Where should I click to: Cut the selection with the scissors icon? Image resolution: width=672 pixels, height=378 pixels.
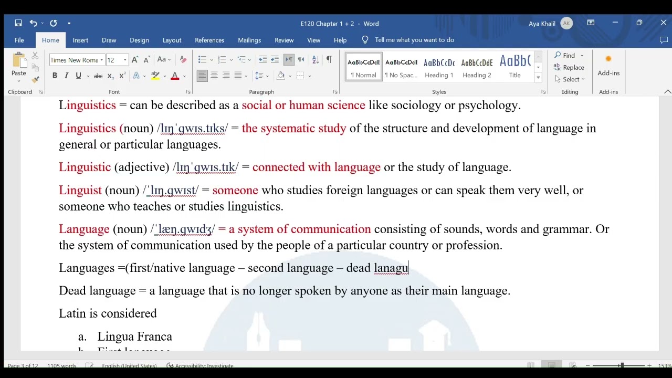tap(35, 56)
